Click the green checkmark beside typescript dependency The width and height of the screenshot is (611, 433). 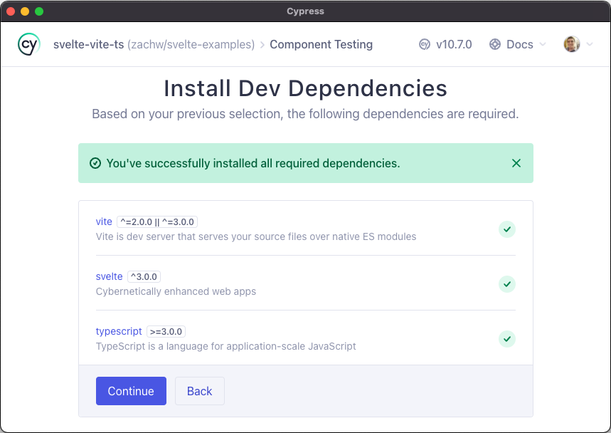pyautogui.click(x=507, y=339)
